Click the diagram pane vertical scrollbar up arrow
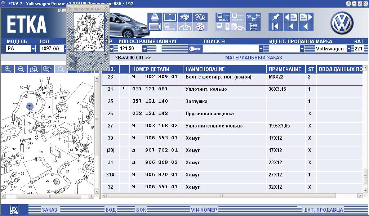The height and width of the screenshot is (216, 369). 97,78
